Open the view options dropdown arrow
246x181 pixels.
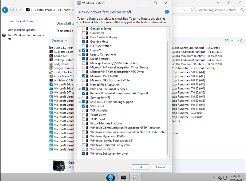click(232, 41)
